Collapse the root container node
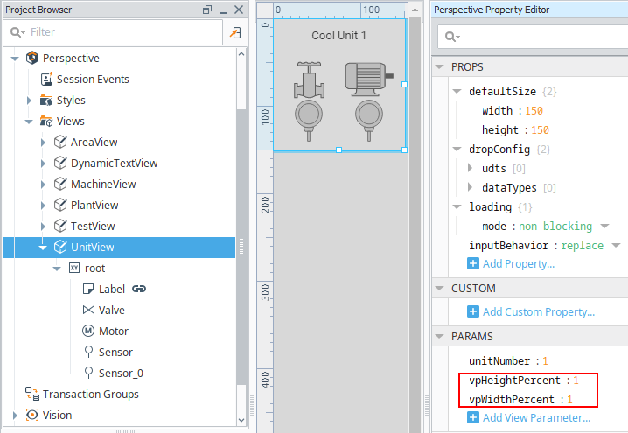This screenshot has width=628, height=433. pos(57,269)
